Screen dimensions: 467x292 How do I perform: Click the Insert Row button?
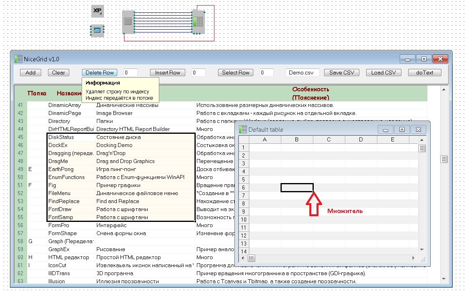168,72
